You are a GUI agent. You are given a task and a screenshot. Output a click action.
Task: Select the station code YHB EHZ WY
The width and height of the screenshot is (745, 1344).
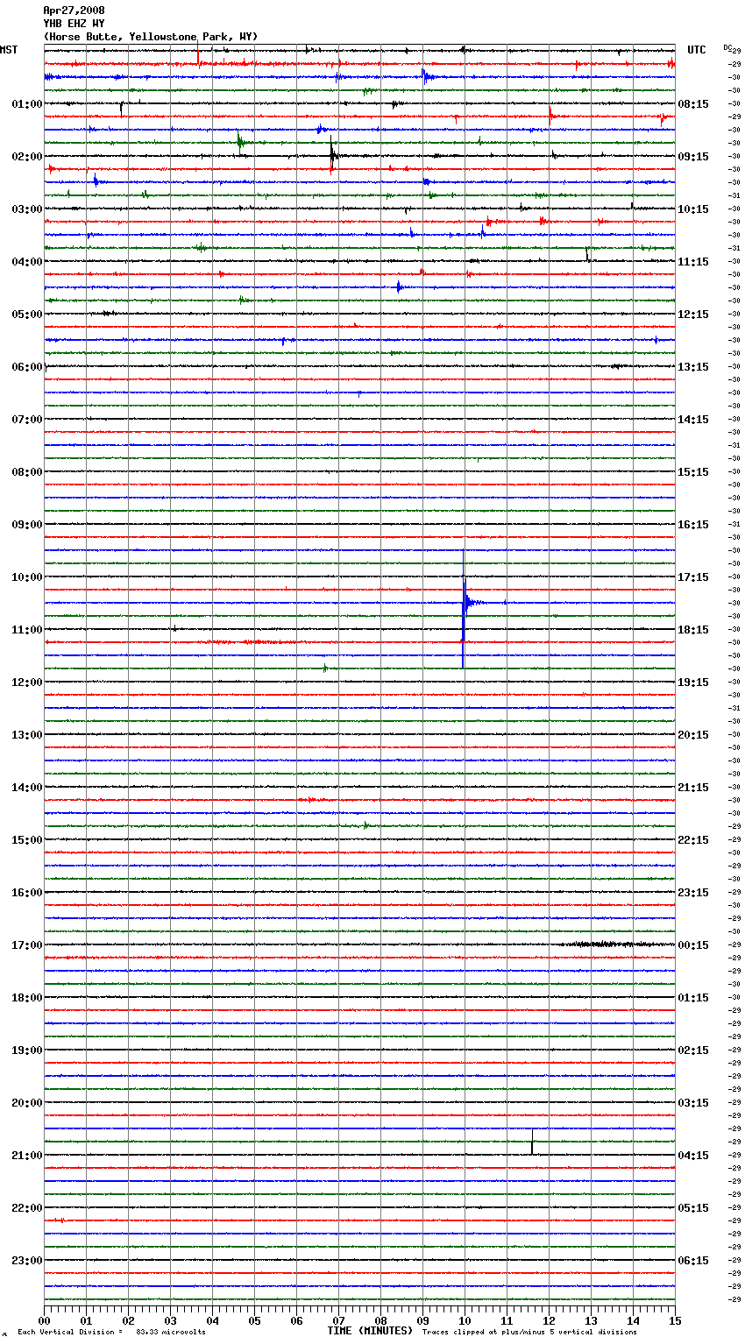[x=74, y=24]
